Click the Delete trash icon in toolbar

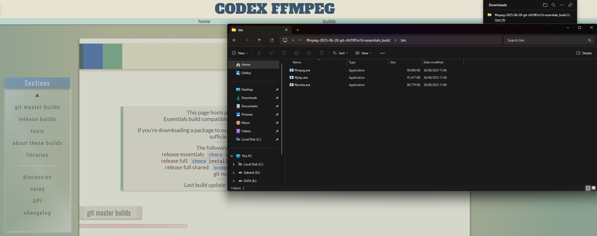click(x=322, y=53)
